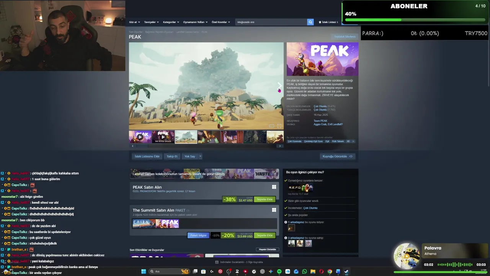Expand the Kategoriler menu
Screen dimensions: 490x276
171,22
